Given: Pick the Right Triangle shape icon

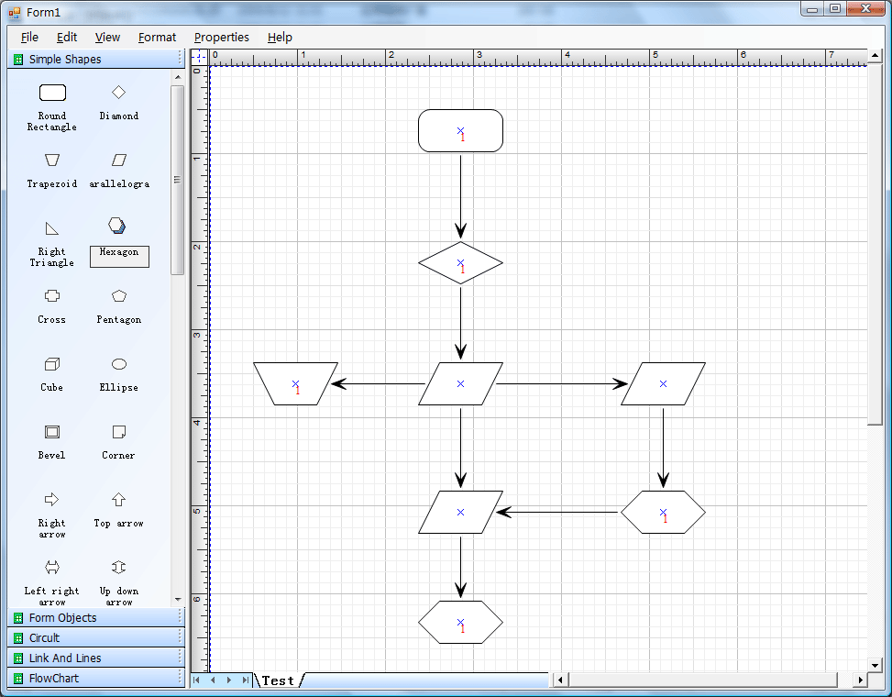Looking at the screenshot, I should pyautogui.click(x=51, y=228).
